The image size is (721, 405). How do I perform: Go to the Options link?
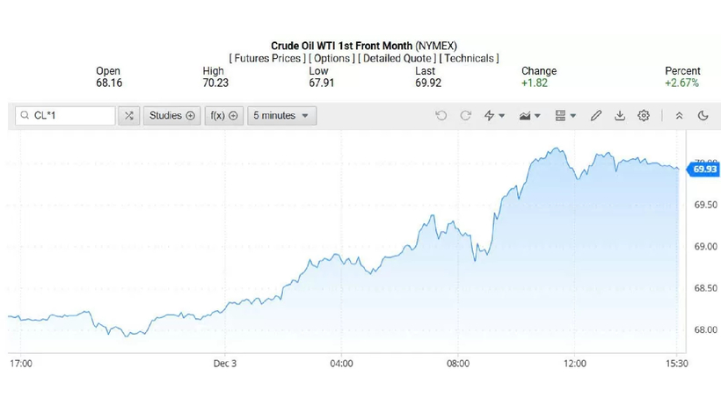tap(331, 58)
